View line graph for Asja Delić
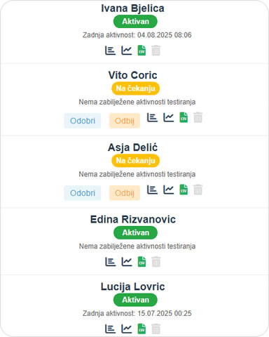This screenshot has width=269, height=337. (x=169, y=190)
